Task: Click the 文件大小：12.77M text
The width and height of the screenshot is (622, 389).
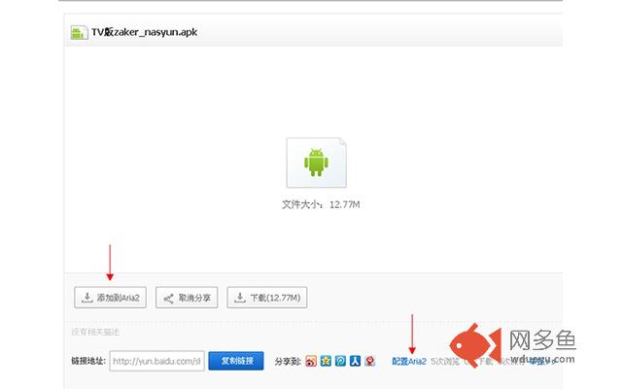Action: 321,204
